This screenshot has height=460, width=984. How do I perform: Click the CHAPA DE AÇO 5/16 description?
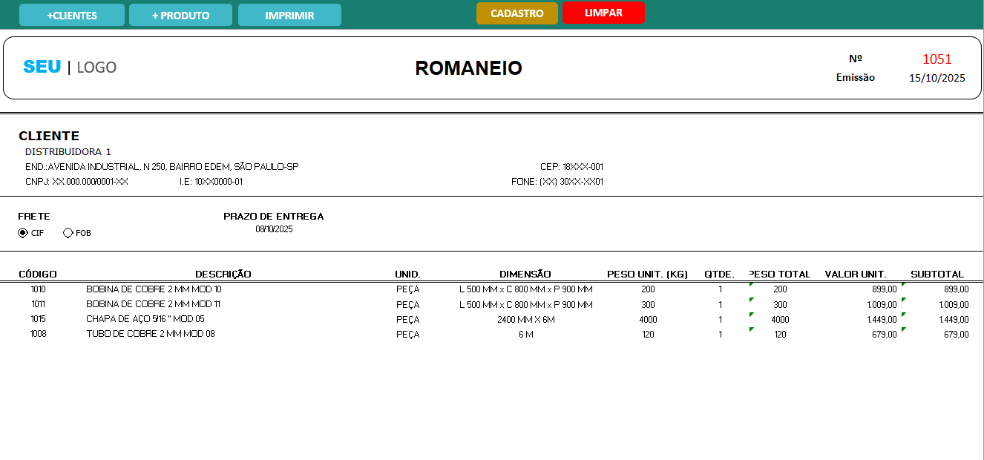click(x=145, y=319)
